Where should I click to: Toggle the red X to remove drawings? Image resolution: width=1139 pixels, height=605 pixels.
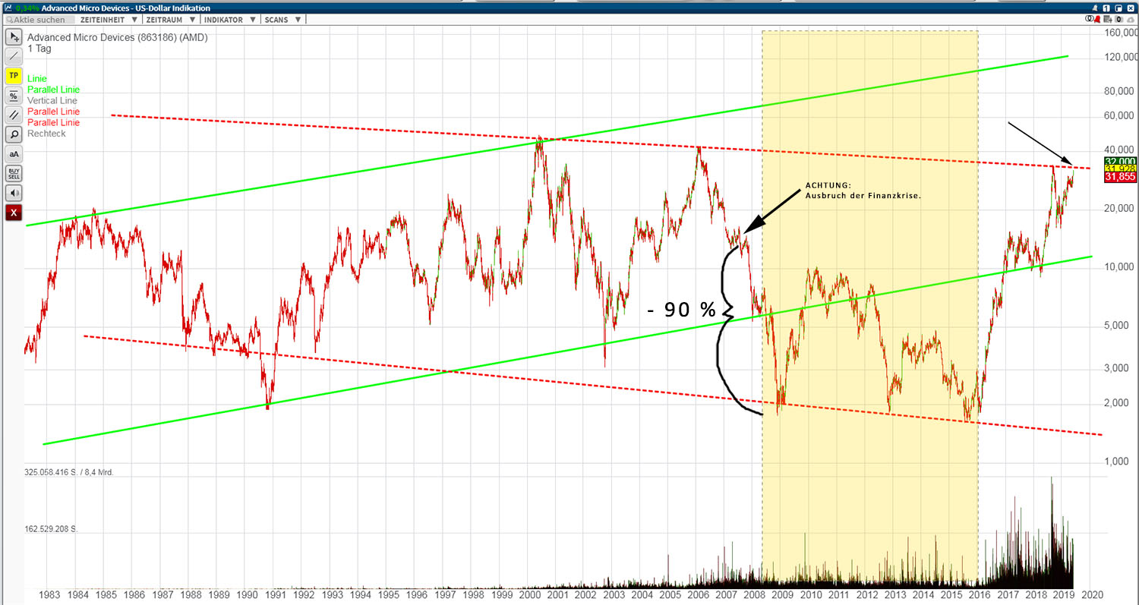pos(13,213)
